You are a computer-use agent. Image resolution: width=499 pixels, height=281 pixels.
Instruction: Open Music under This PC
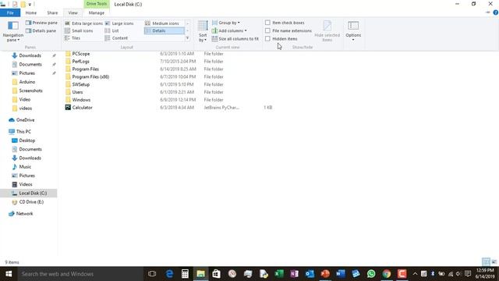click(25, 167)
